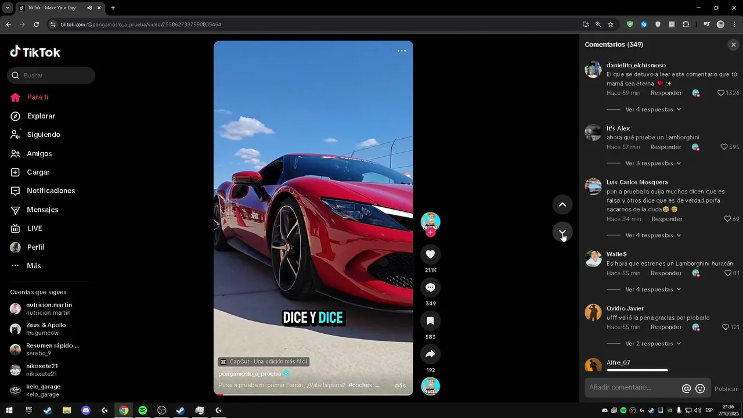Reply to It's Alex's comment
The height and width of the screenshot is (418, 743).
[x=666, y=147]
